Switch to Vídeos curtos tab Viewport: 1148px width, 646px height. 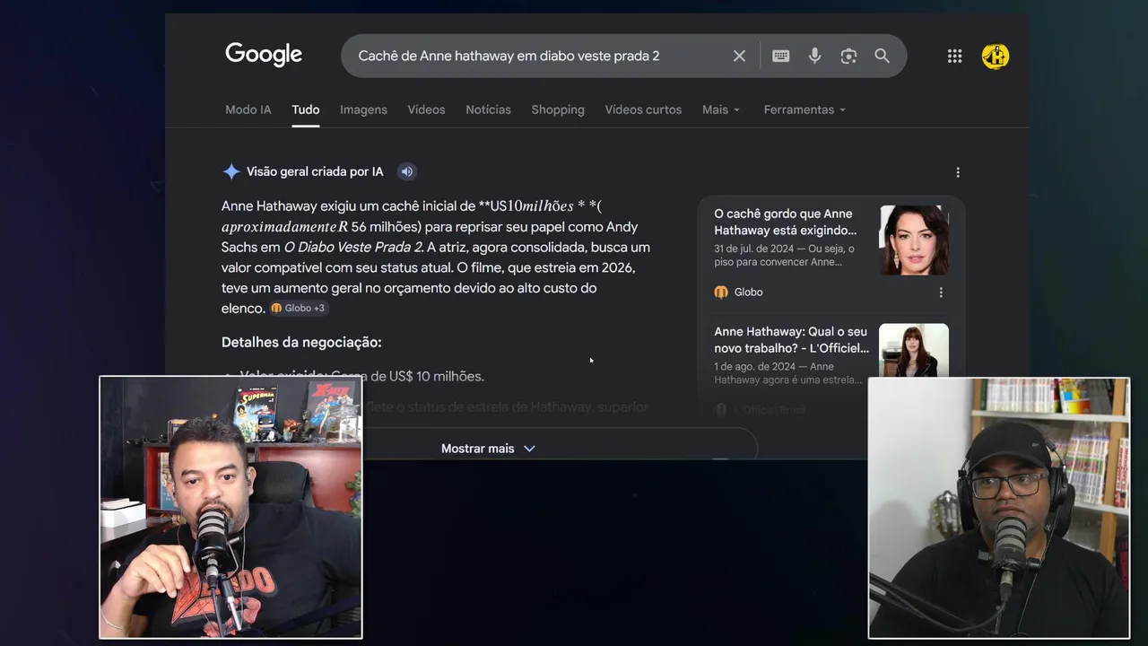pos(643,109)
